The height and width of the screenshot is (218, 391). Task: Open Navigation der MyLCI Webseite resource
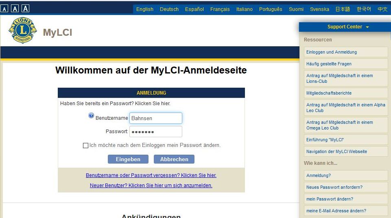click(346, 151)
